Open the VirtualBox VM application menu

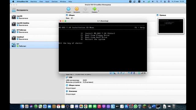tap(22, 2)
